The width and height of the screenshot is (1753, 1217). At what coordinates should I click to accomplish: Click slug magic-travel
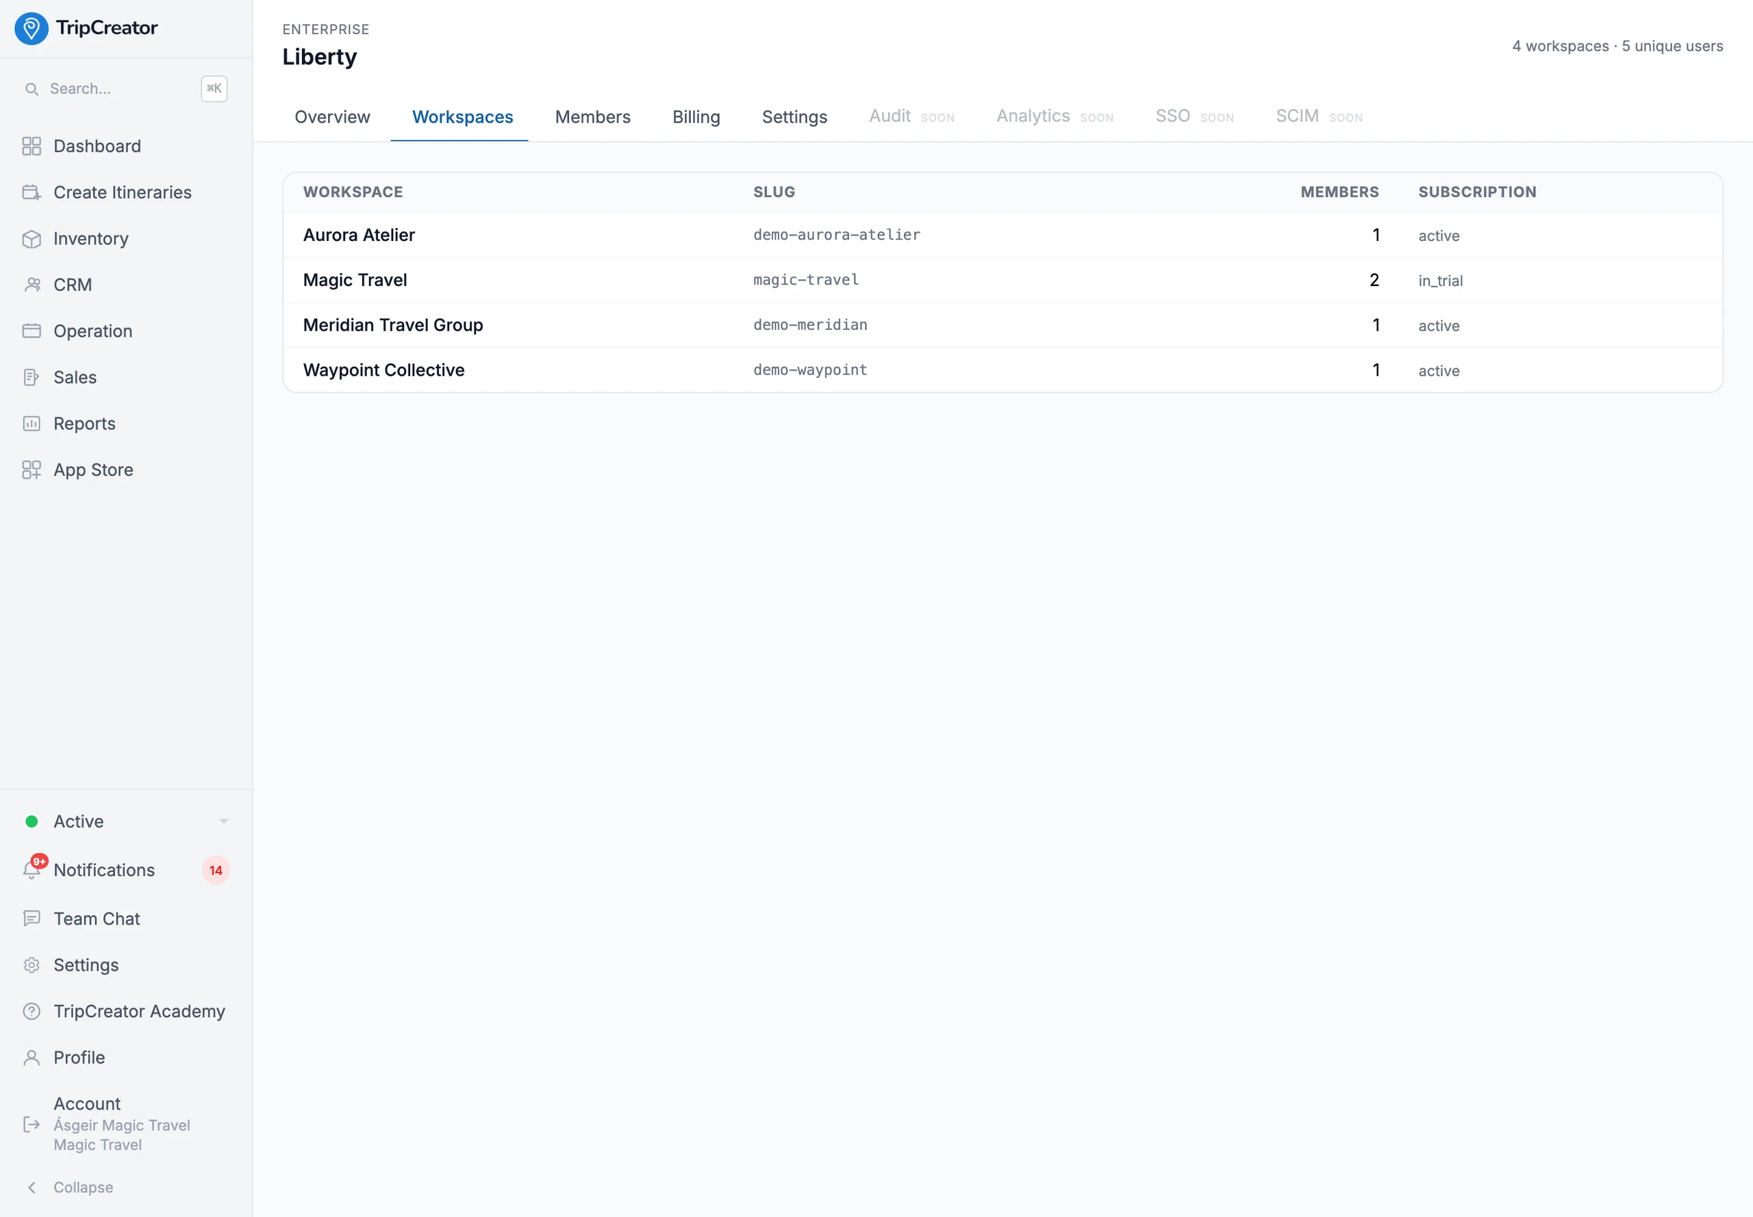pyautogui.click(x=807, y=280)
